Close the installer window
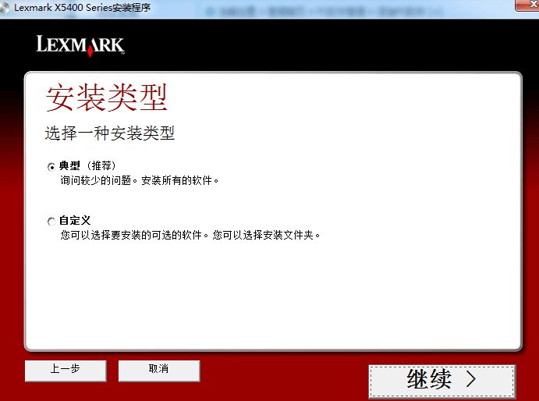The width and height of the screenshot is (539, 401). pos(527,5)
